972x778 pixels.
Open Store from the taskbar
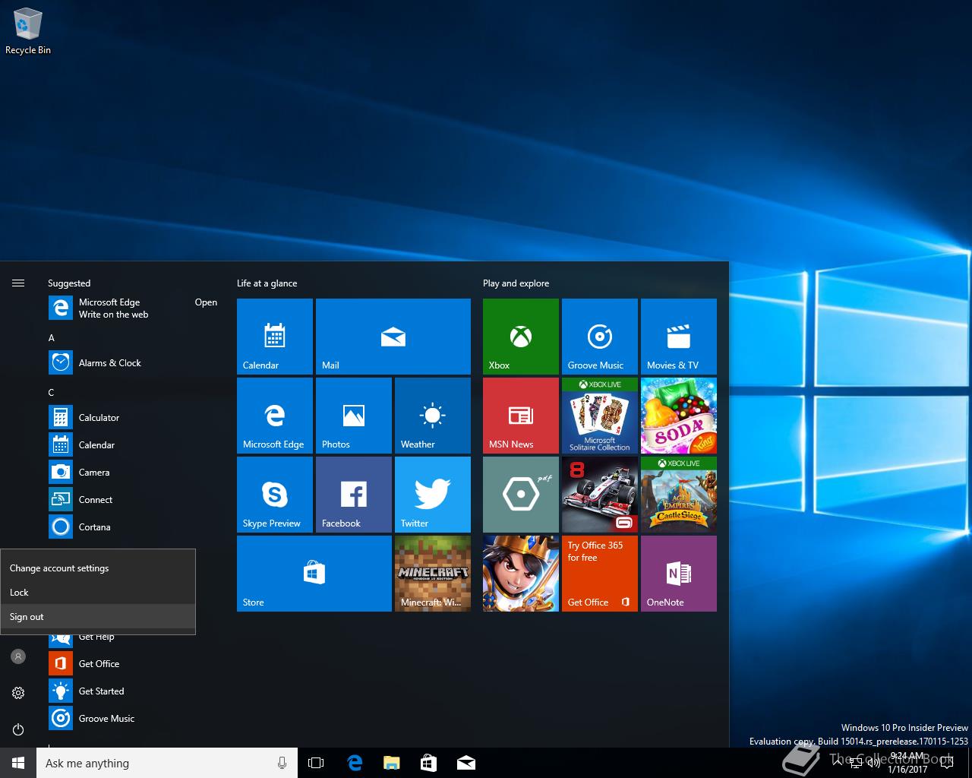click(428, 763)
